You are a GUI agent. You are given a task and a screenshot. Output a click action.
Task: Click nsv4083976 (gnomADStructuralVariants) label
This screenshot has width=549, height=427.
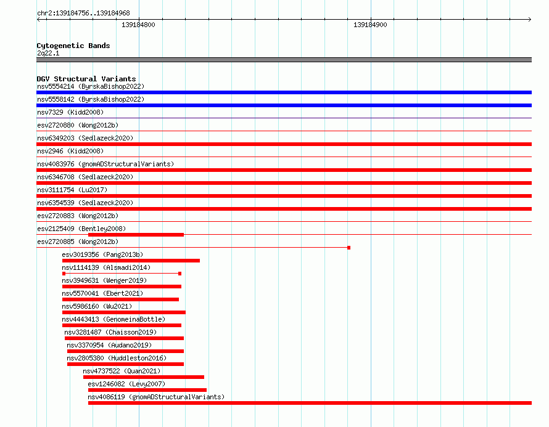(105, 164)
